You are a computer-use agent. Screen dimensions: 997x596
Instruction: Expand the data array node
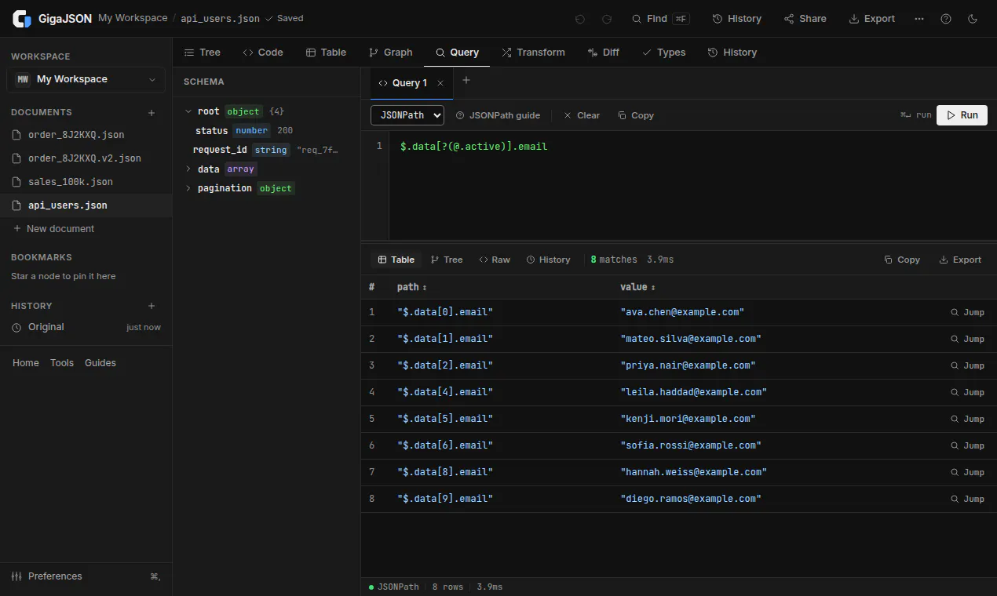coord(188,169)
